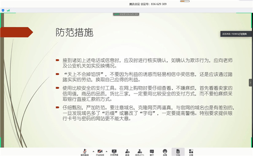
Task: Open the chat panel icon
Action: click(152, 152)
